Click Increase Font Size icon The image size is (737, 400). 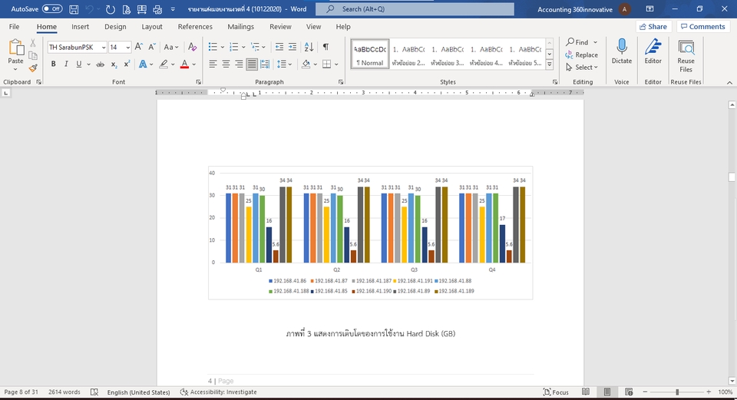click(139, 47)
